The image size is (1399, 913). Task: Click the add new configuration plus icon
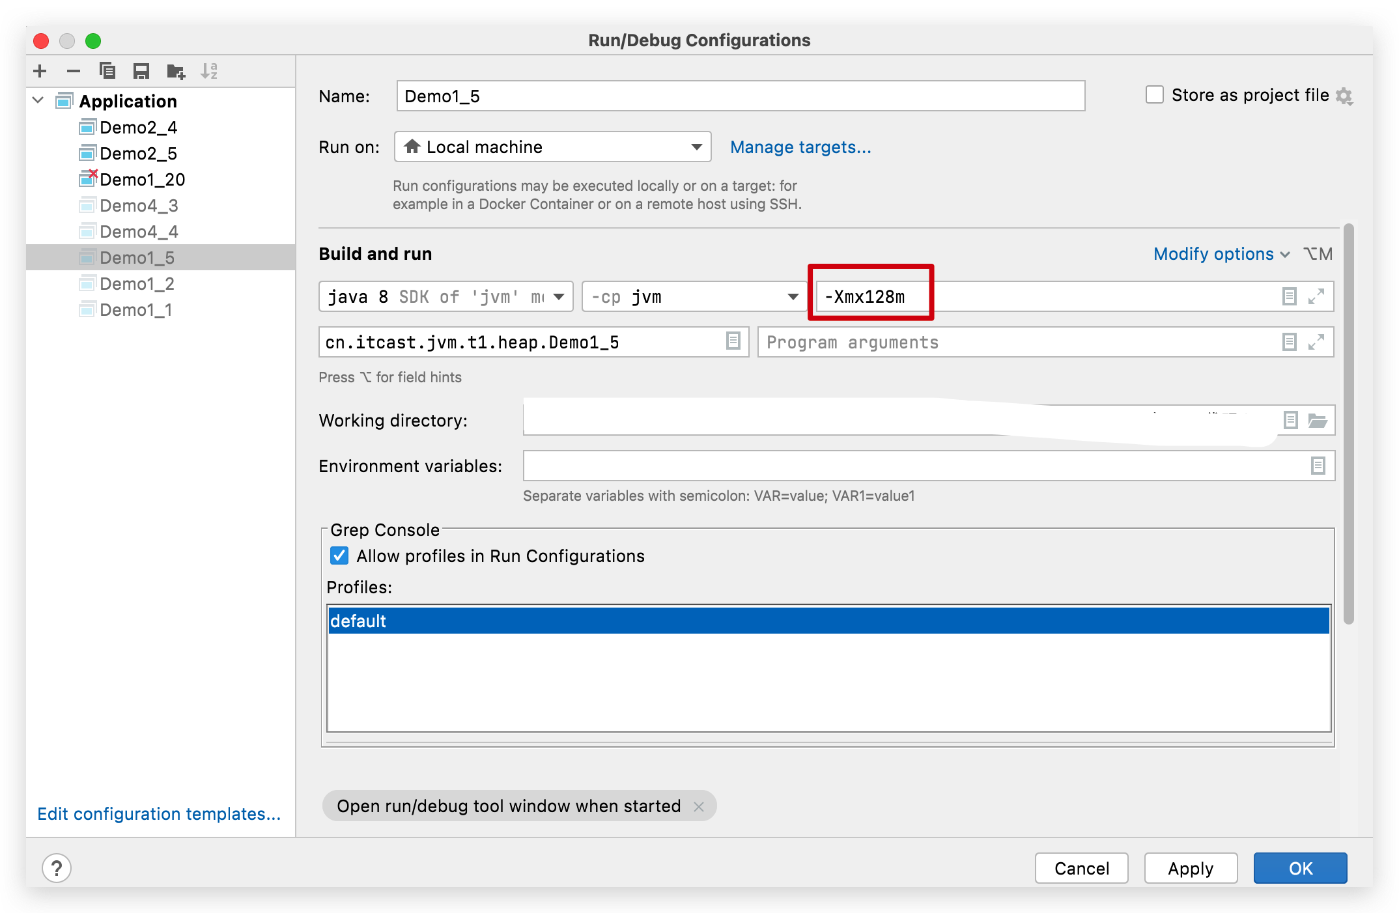point(40,71)
